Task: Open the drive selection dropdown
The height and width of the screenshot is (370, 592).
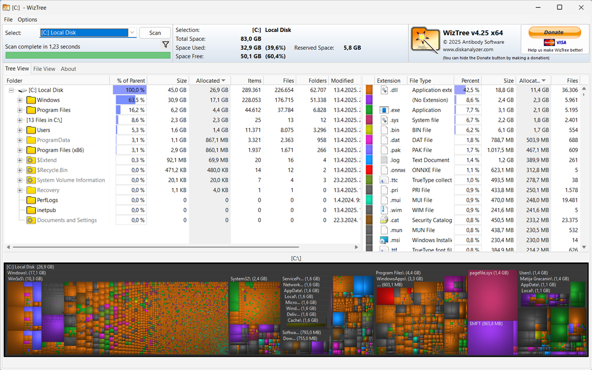Action: 132,33
